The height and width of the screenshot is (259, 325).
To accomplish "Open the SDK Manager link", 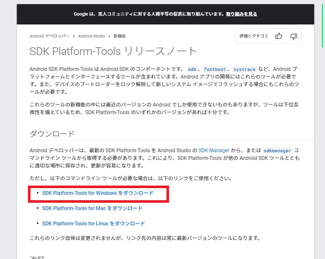I will tap(214, 150).
